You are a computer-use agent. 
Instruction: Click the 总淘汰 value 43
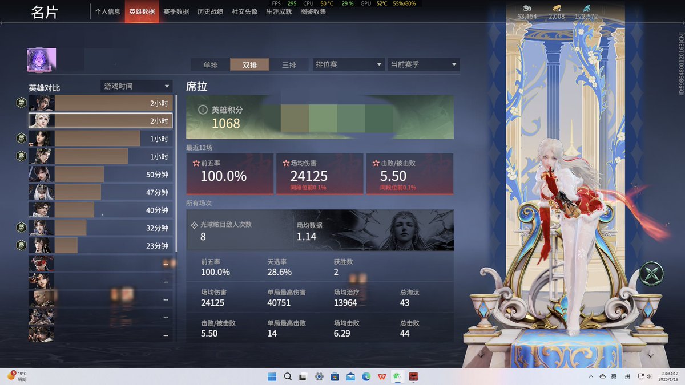[405, 303]
